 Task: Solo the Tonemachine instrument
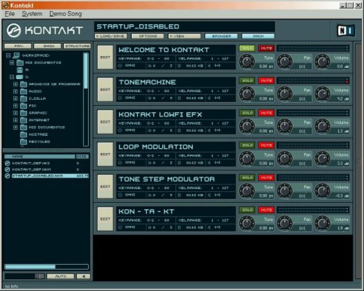pyautogui.click(x=247, y=81)
